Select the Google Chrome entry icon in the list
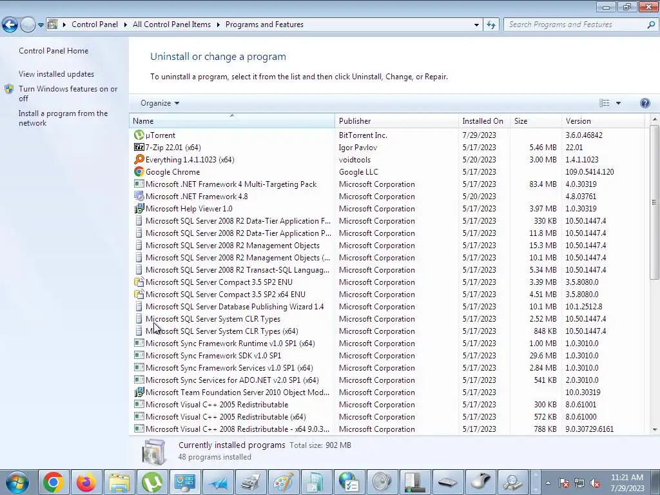This screenshot has width=660, height=495. pos(139,171)
